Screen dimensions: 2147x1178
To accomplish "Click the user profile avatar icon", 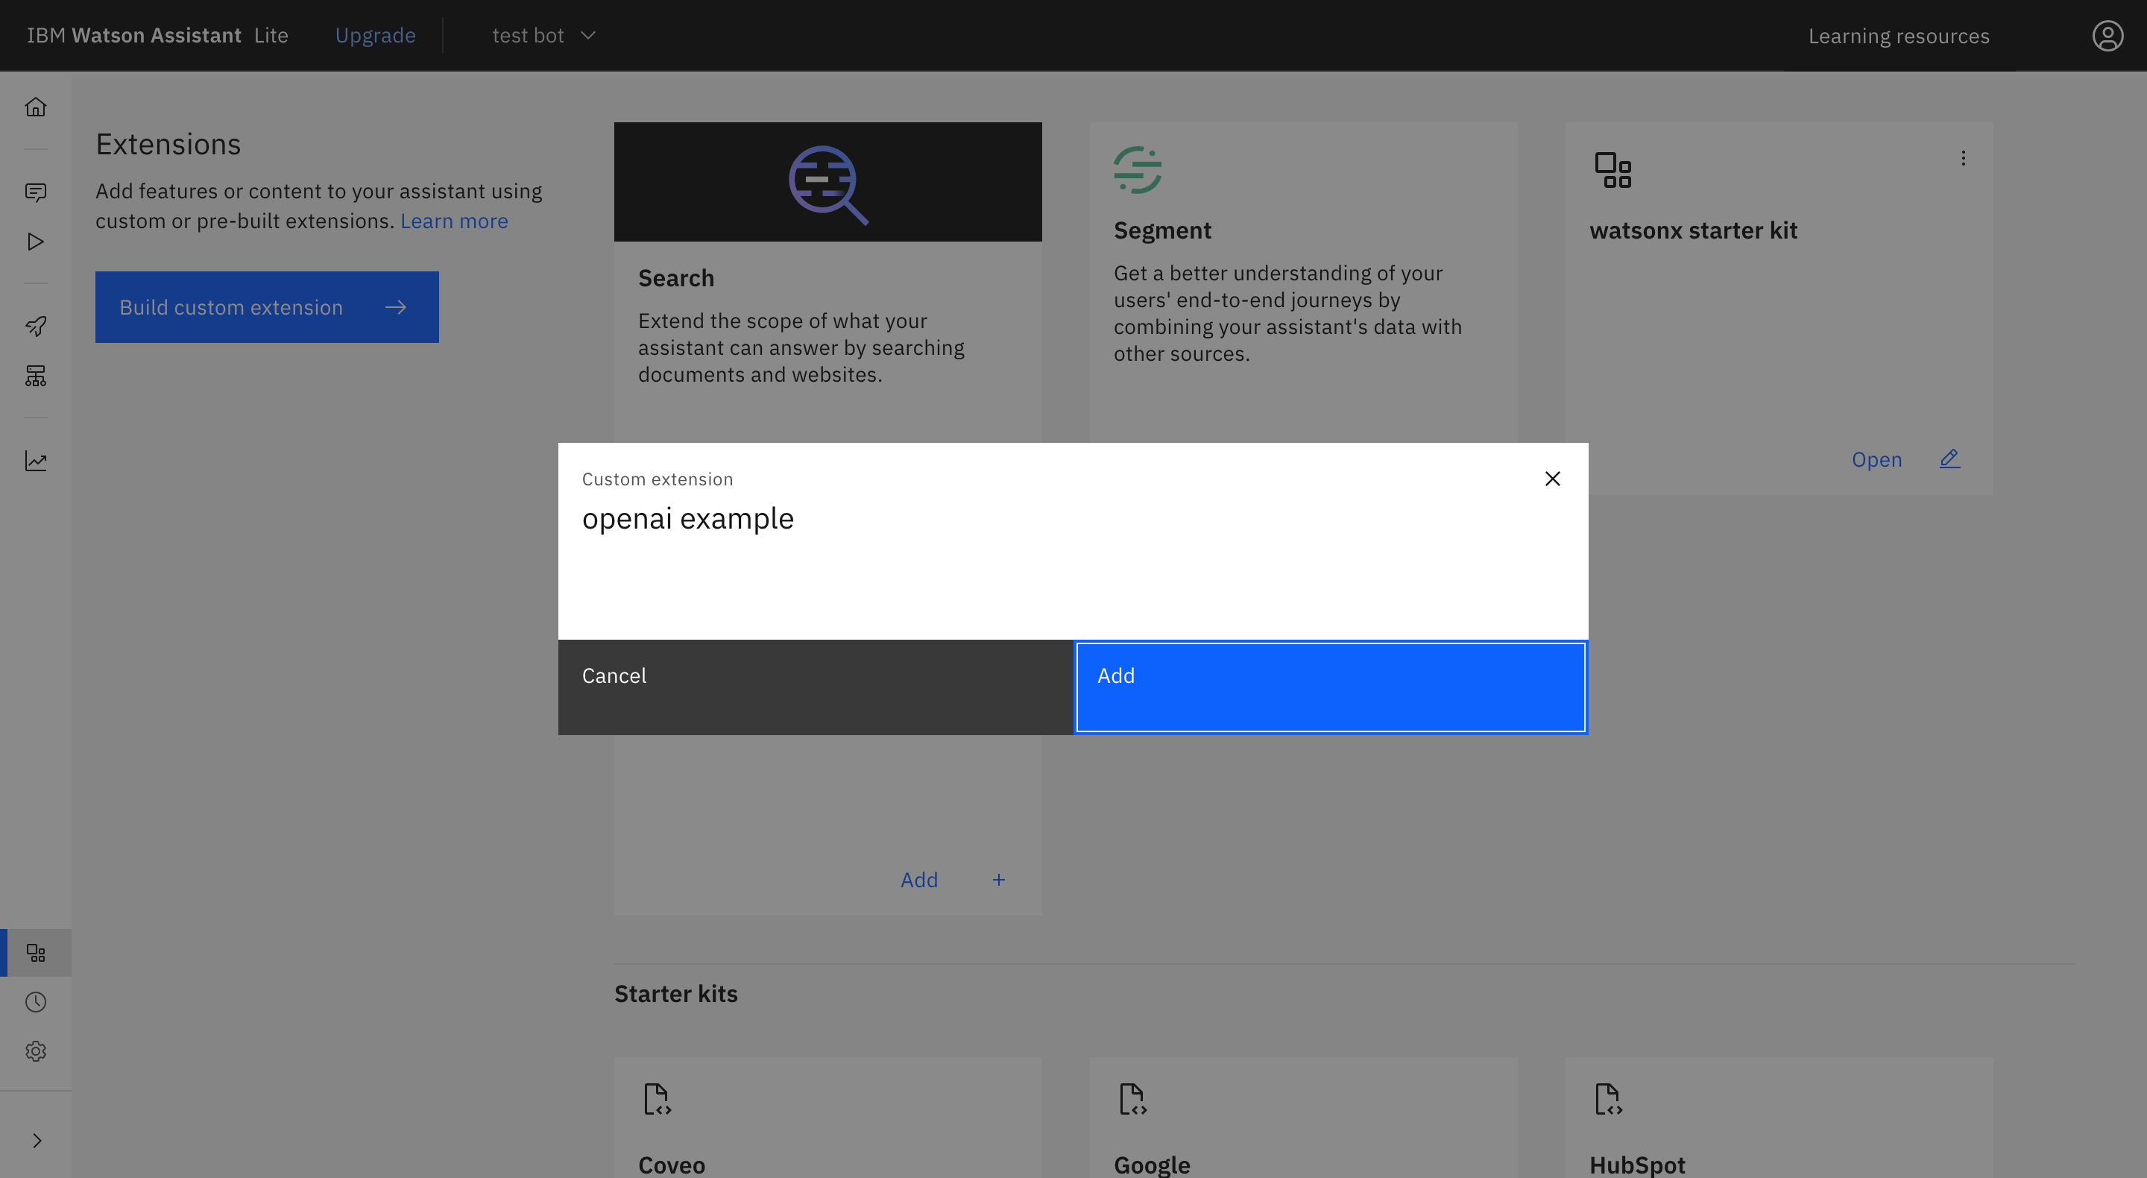I will (x=2107, y=36).
